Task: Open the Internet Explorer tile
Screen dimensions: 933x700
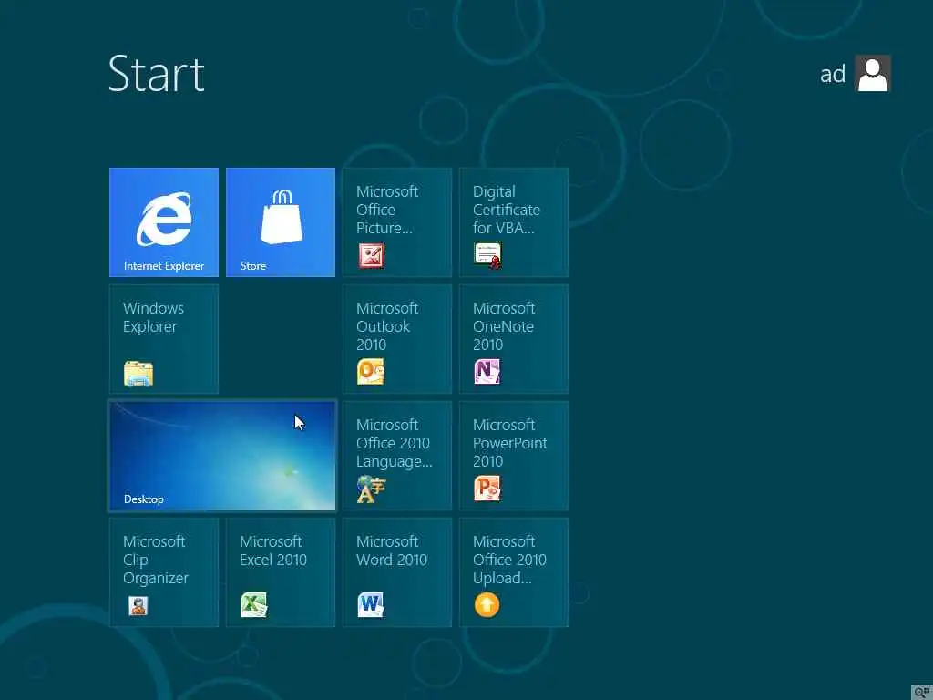Action: tap(164, 222)
